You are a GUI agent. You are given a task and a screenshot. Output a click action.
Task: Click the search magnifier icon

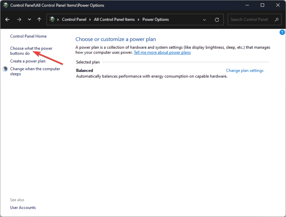[276, 20]
